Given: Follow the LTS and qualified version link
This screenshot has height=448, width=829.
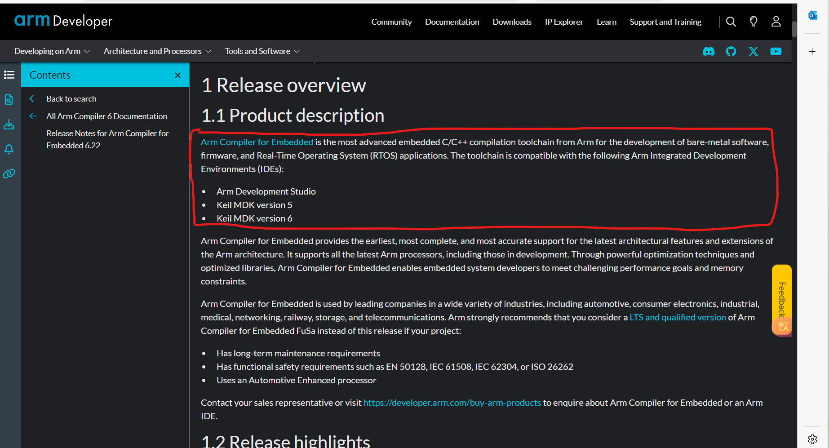Looking at the screenshot, I should pos(678,317).
